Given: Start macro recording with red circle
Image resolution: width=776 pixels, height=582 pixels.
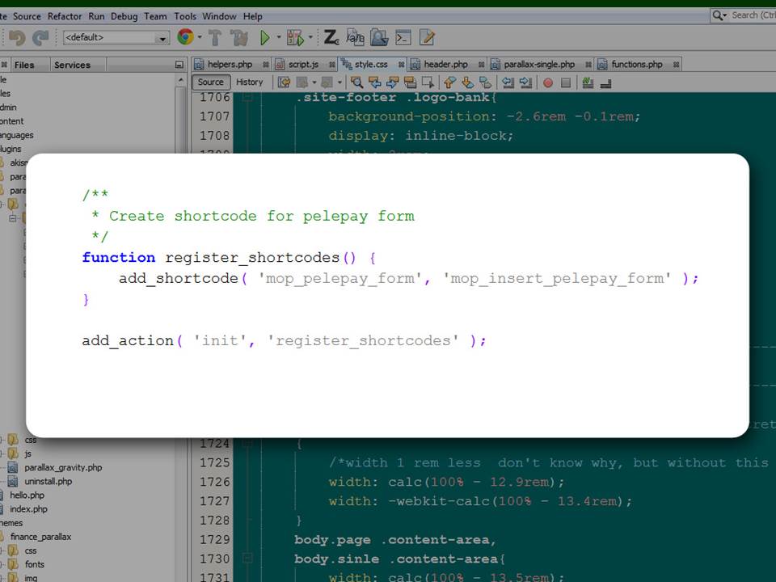Looking at the screenshot, I should coord(548,82).
